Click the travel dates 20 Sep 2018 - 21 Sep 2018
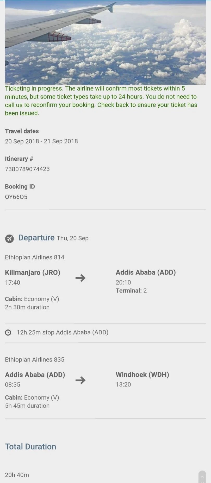Image resolution: width=211 pixels, height=483 pixels. tap(41, 141)
